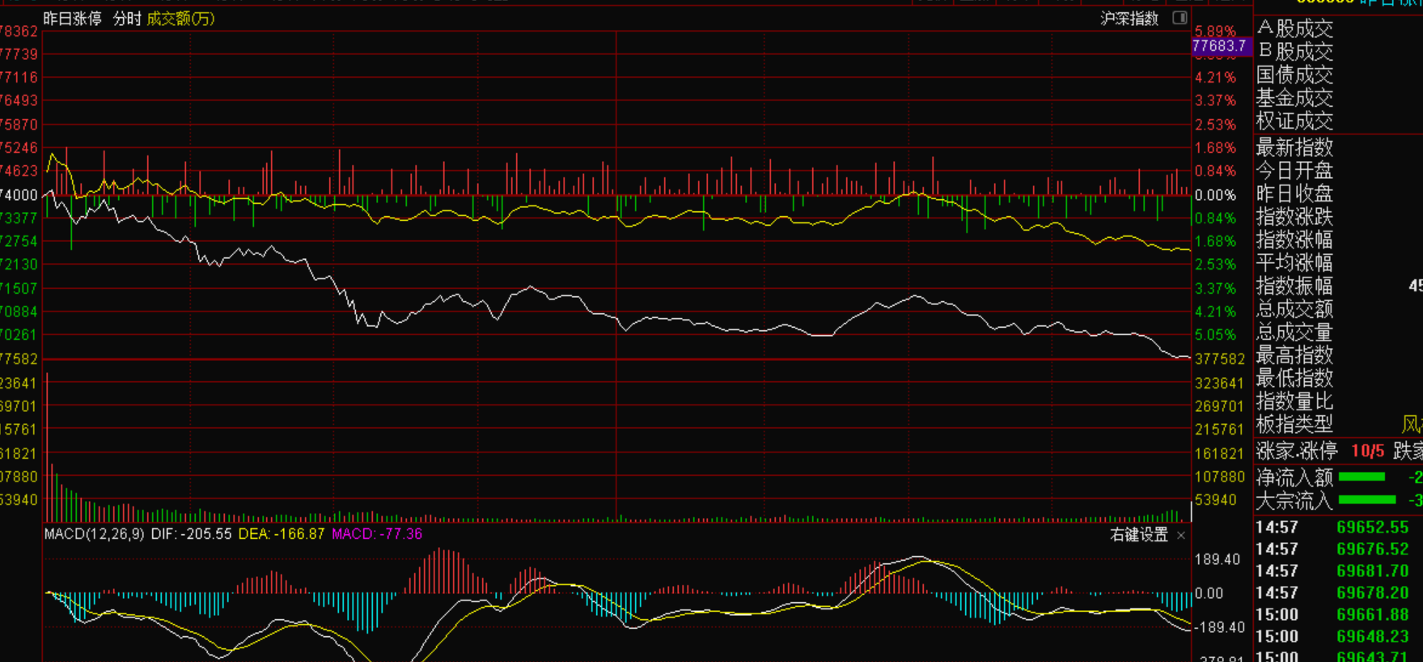Image resolution: width=1423 pixels, height=662 pixels.
Task: Click the MACD(12,26,9) indicator name
Action: click(95, 534)
